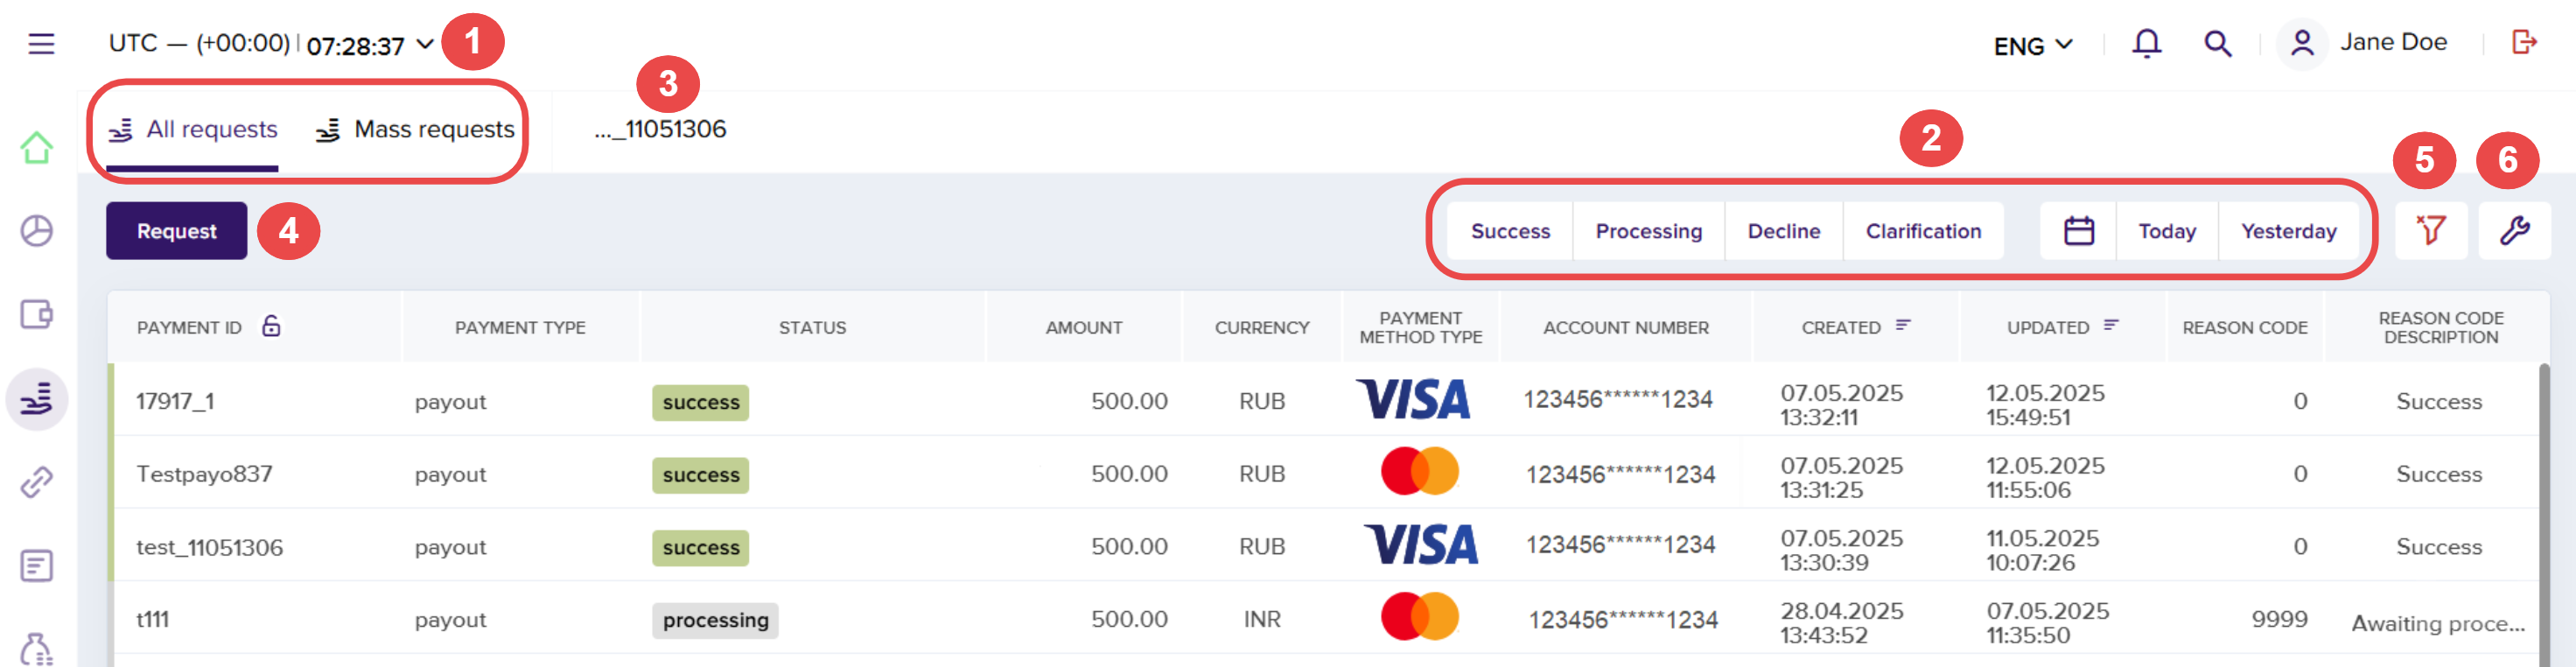Click created date 28.04.2025 13:43:52

coord(1842,622)
